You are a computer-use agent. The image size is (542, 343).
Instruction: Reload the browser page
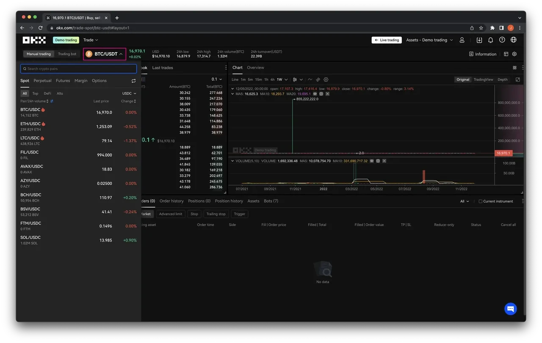click(x=41, y=28)
